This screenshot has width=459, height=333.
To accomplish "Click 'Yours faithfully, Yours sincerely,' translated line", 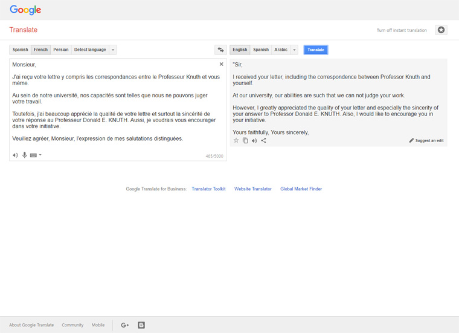I will tap(271, 132).
